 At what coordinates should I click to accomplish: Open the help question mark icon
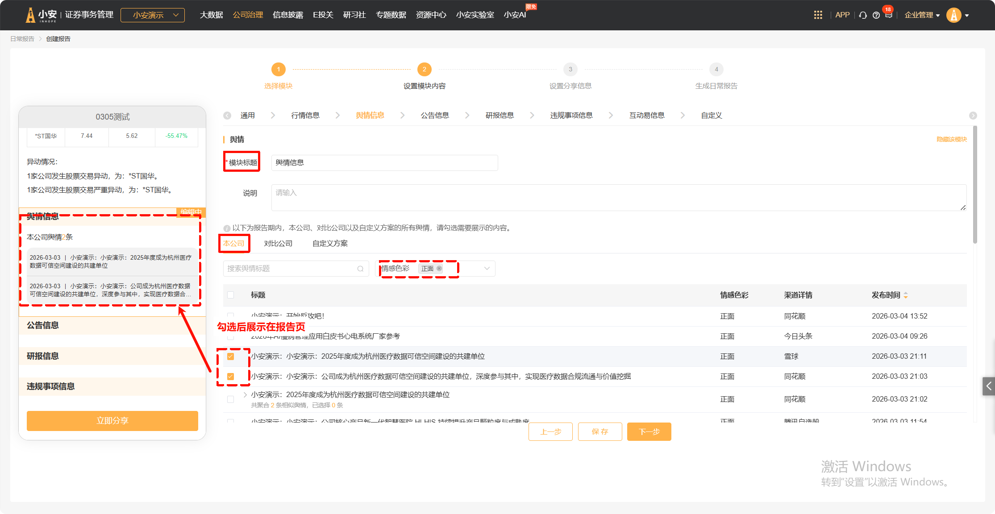click(876, 15)
